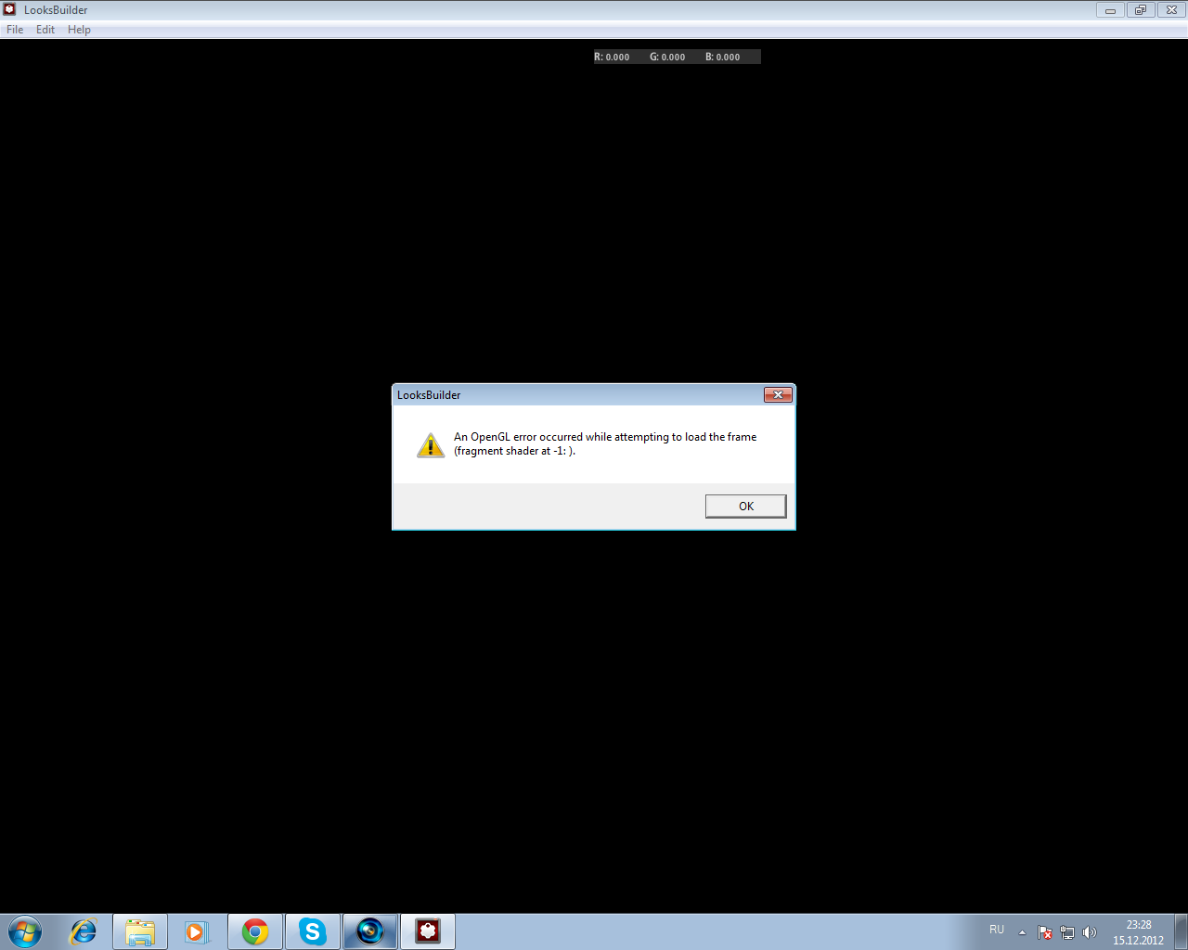
Task: Switch to LooksBuilder taskbar button
Action: 428,931
